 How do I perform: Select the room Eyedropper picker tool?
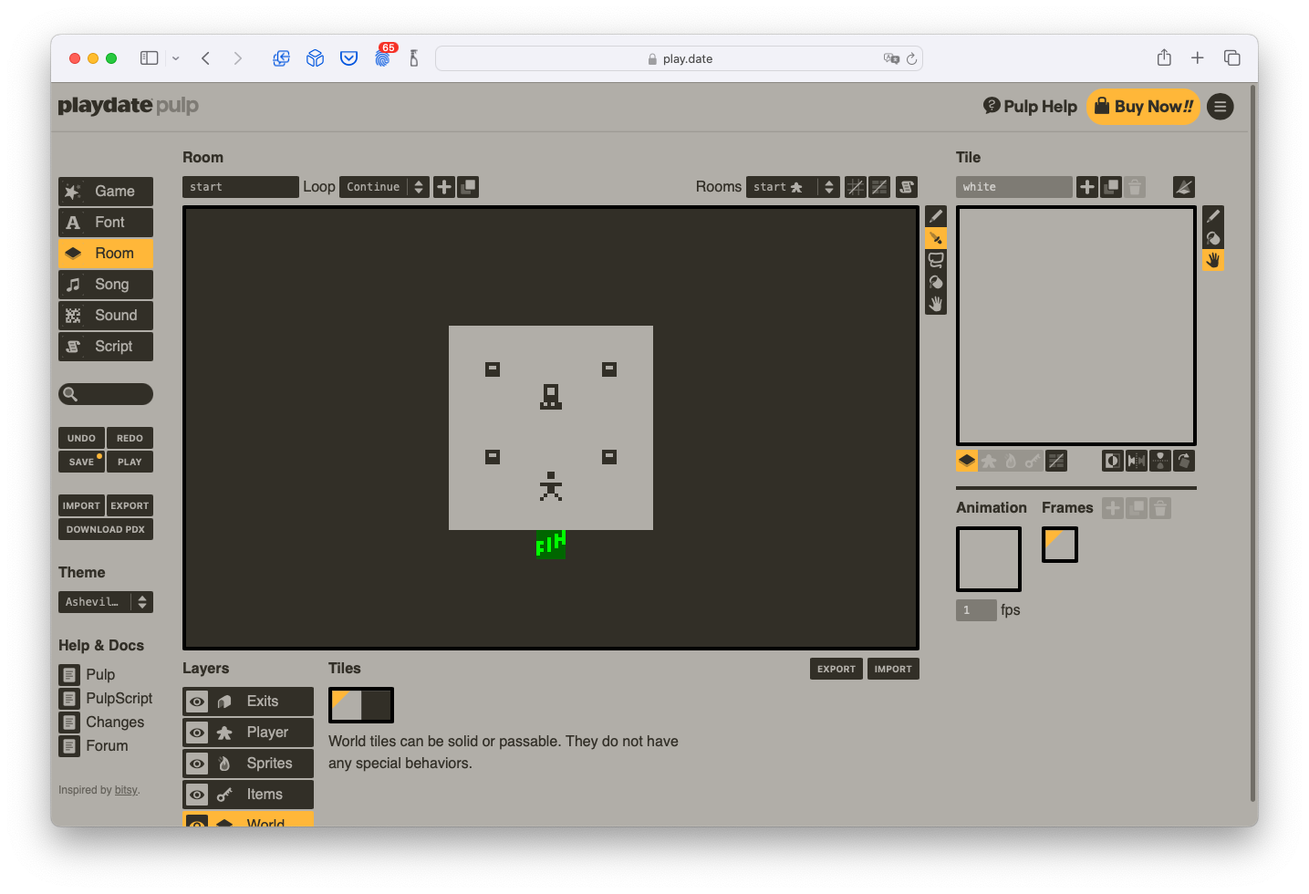click(936, 238)
